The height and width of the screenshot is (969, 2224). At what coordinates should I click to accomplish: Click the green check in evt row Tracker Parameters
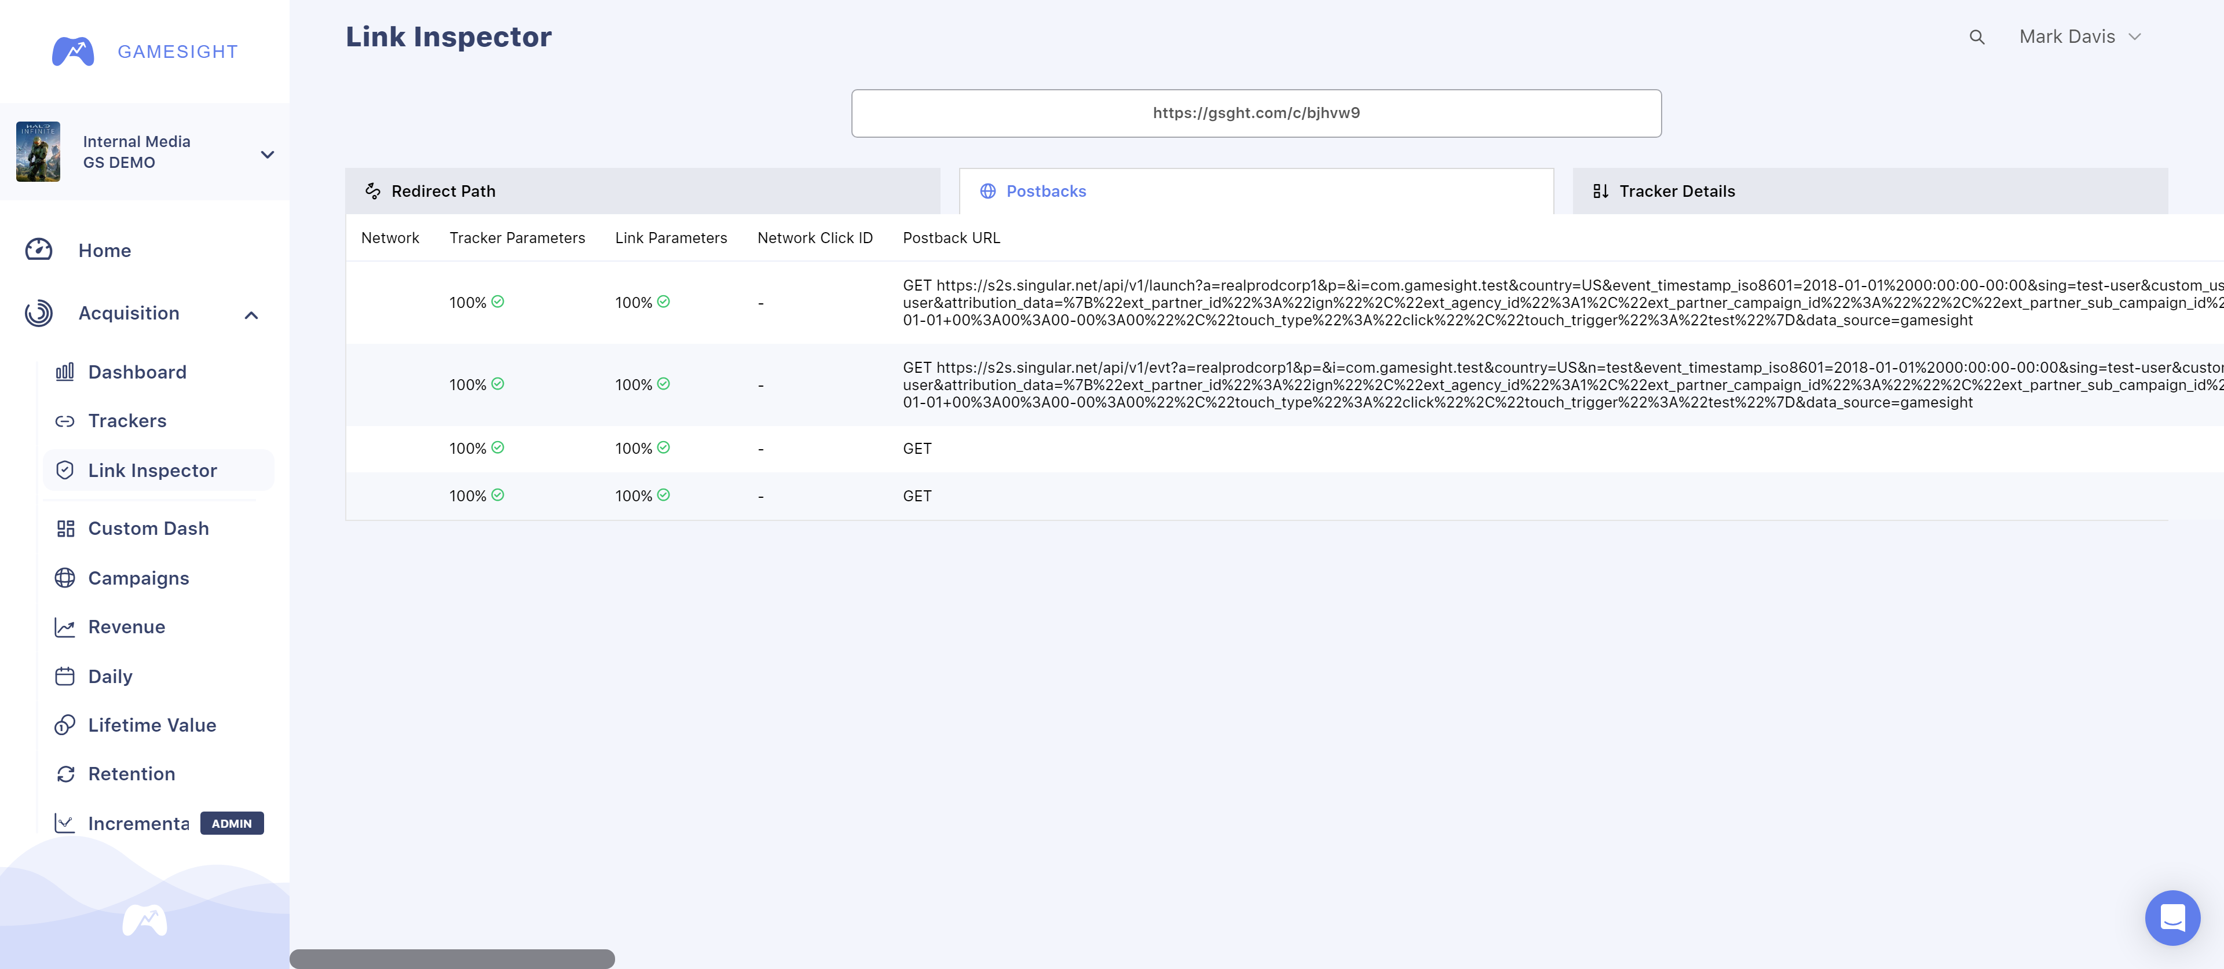pos(498,384)
